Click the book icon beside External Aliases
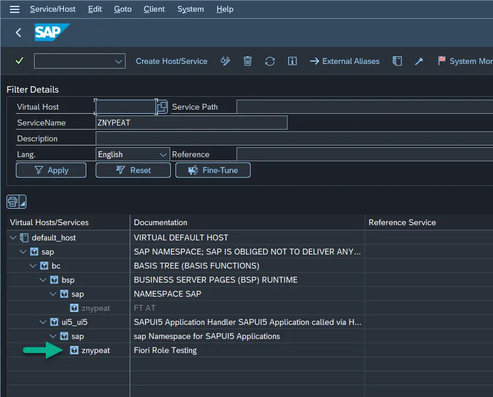 coord(397,61)
